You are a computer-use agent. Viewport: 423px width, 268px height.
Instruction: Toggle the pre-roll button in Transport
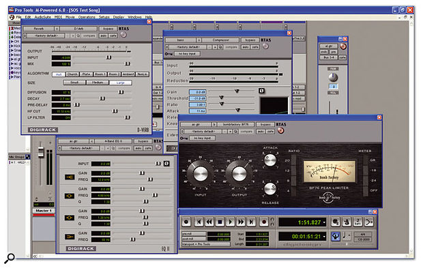point(194,234)
